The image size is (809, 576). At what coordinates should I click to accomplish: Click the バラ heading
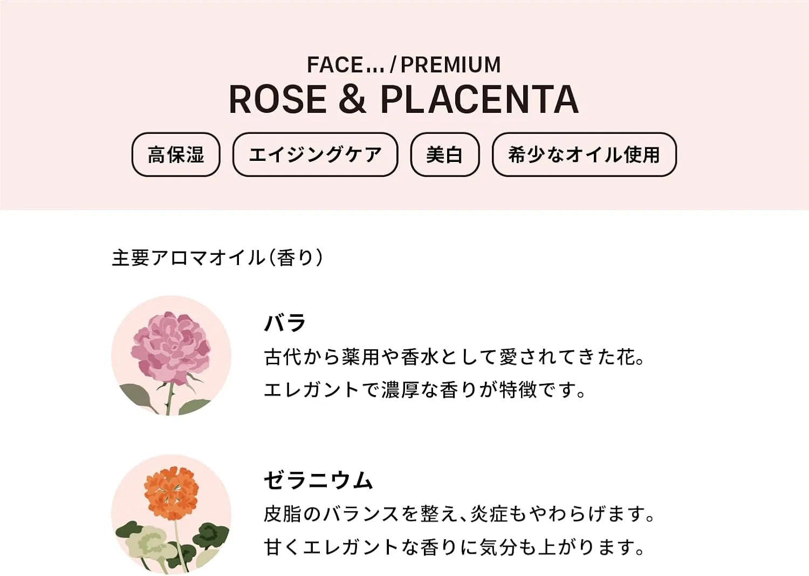(x=285, y=323)
